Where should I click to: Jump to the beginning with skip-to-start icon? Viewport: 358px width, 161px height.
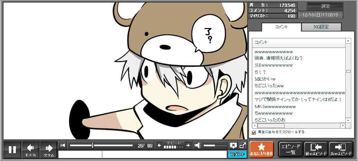[x=63, y=145]
